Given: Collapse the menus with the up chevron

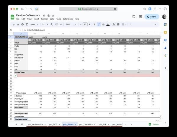Looking at the screenshot, I should pos(155,25).
